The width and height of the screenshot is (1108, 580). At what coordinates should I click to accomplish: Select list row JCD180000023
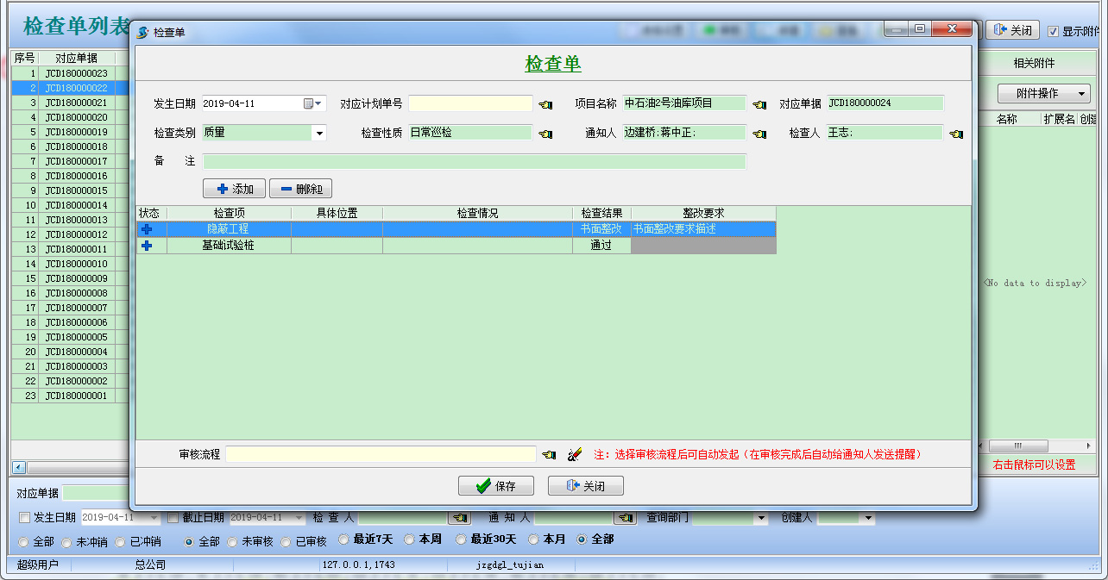coord(71,73)
